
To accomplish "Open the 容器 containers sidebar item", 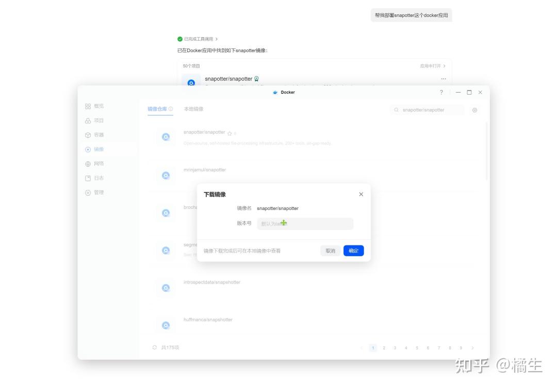I will (94, 135).
